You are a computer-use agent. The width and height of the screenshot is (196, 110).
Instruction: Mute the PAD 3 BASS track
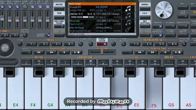coord(10,7)
